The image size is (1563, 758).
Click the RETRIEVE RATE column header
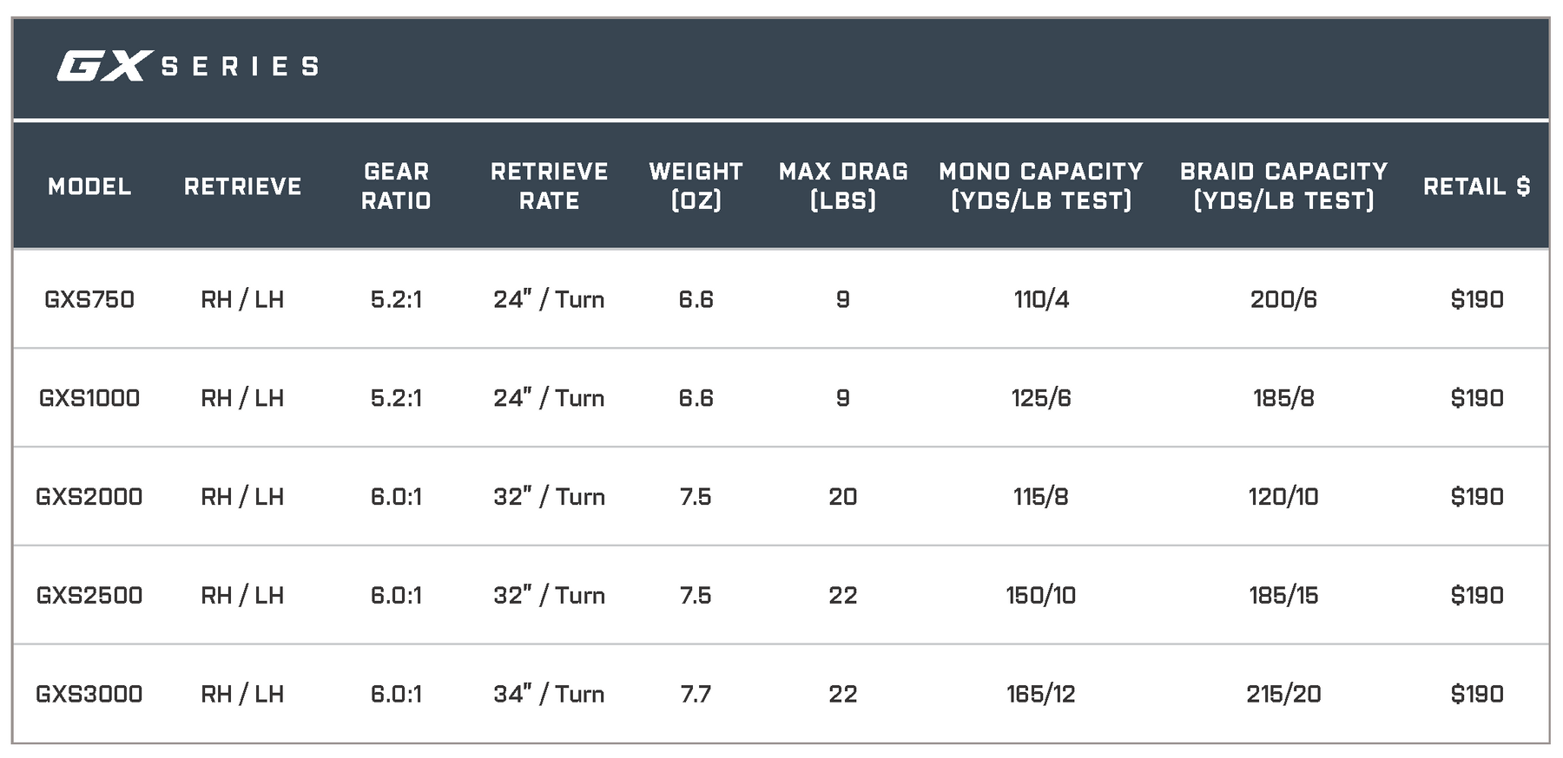click(x=549, y=186)
